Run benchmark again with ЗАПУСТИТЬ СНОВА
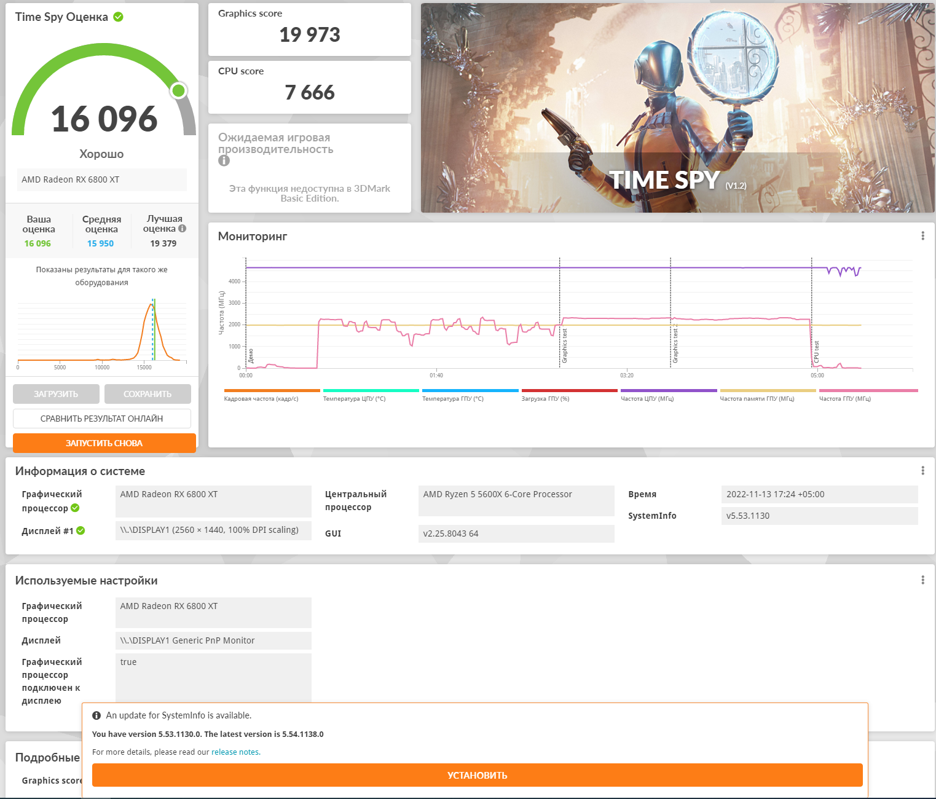The width and height of the screenshot is (936, 799). click(x=104, y=443)
